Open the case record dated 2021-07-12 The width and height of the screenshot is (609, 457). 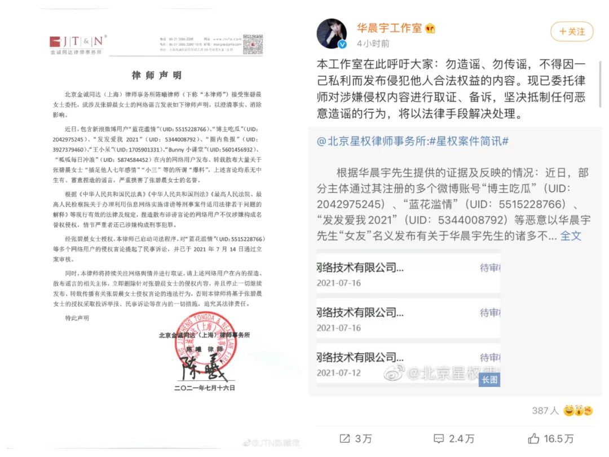tap(408, 364)
